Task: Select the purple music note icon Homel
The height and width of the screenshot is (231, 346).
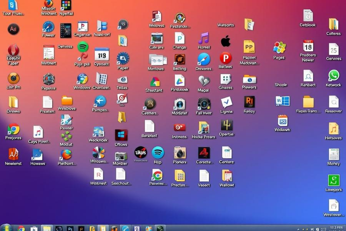Action: coord(204,38)
